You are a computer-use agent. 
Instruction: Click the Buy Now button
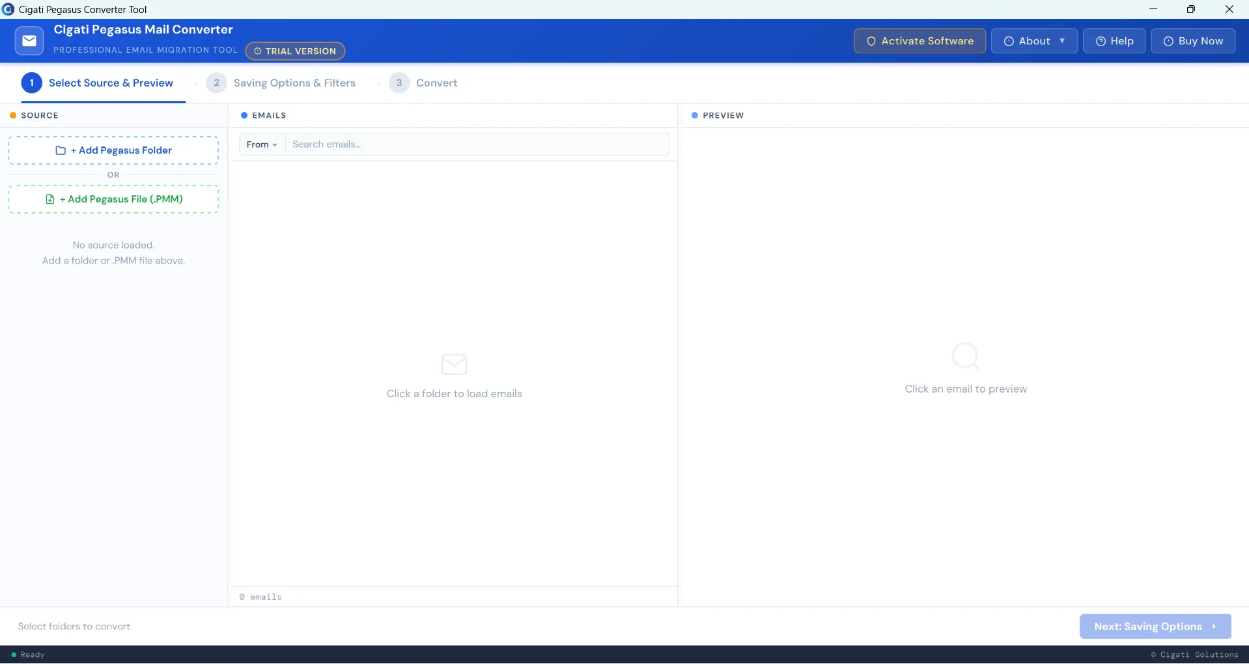coord(1193,41)
